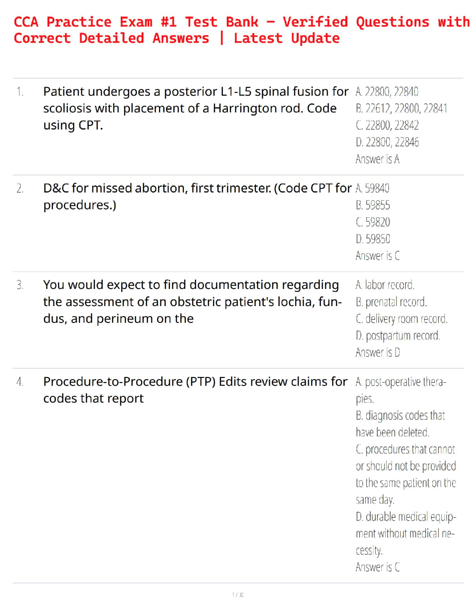Click the Procedure-to-Procedure Edits question text
The width and height of the screenshot is (476, 616).
195,390
